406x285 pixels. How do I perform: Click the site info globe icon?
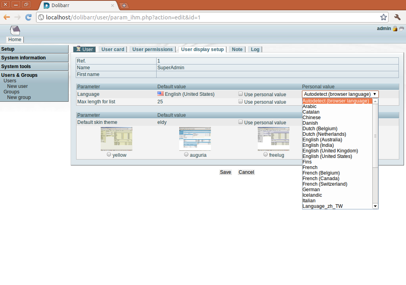(41, 17)
